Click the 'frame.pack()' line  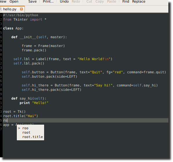click(x=34, y=50)
